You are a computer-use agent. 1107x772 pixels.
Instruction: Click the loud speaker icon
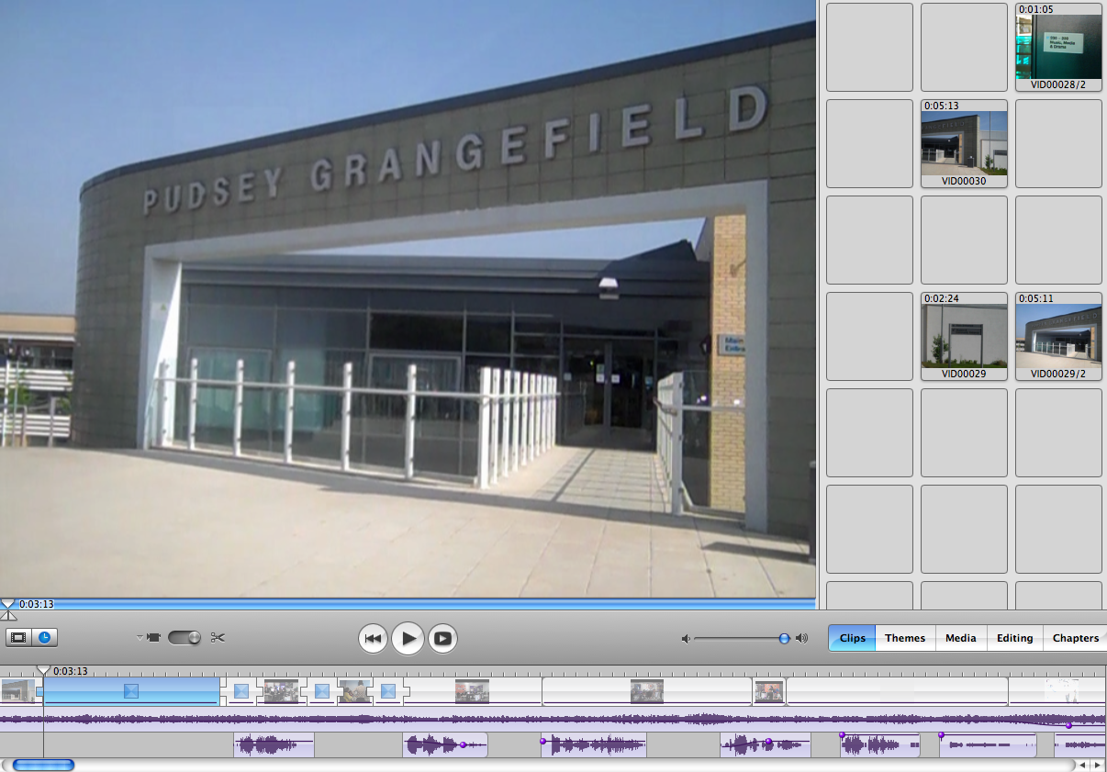tap(801, 638)
